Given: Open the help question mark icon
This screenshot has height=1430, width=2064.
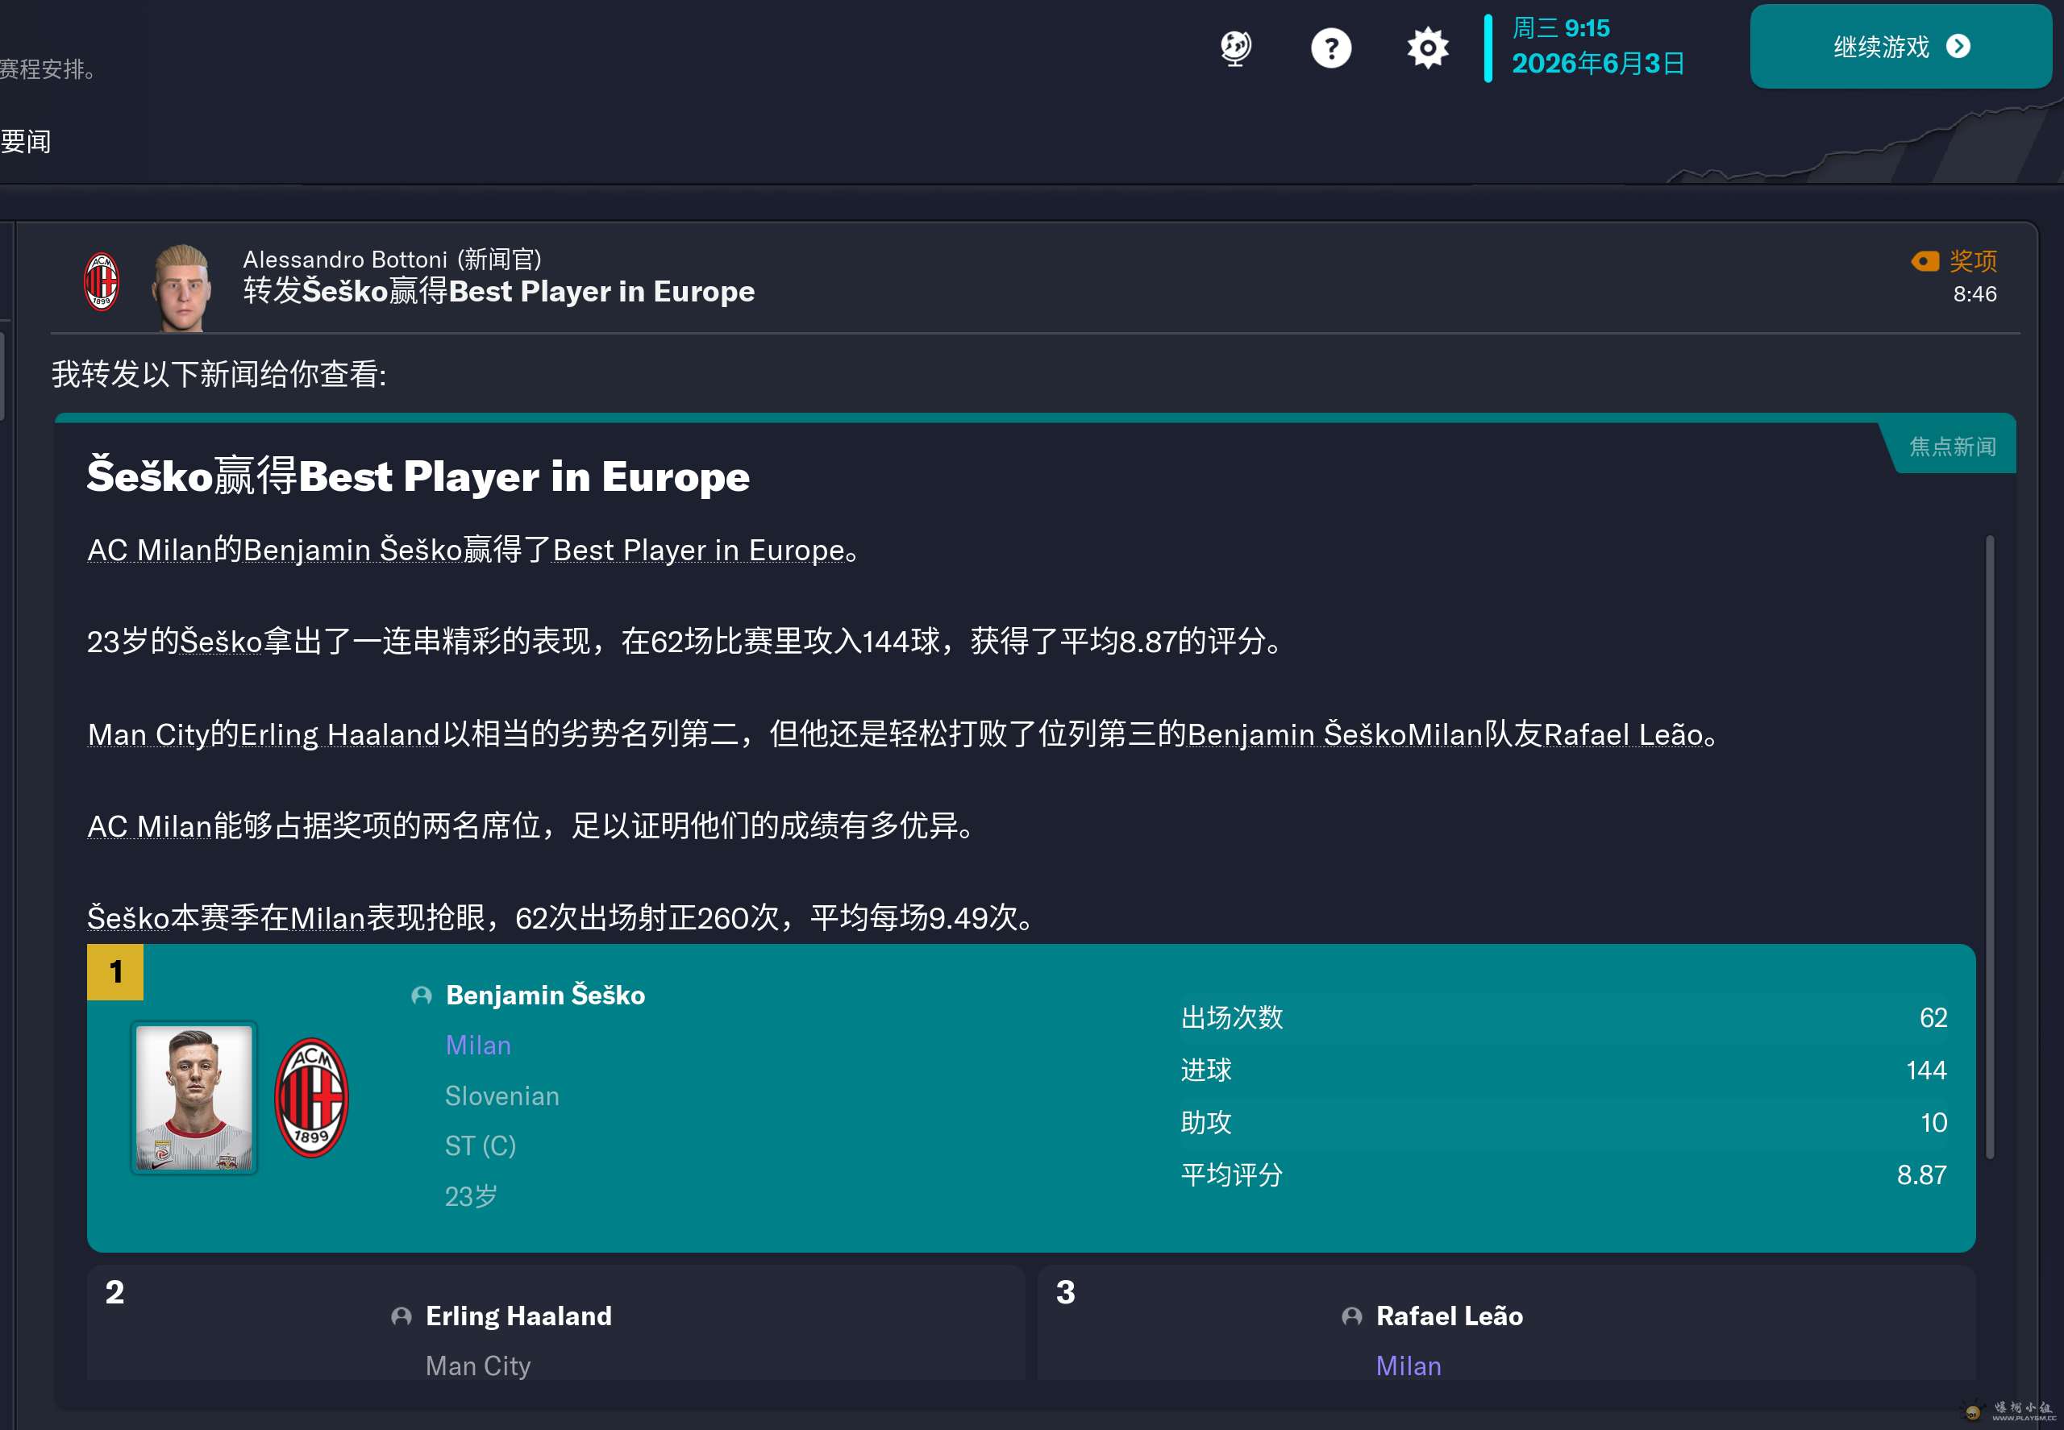Looking at the screenshot, I should pos(1331,48).
